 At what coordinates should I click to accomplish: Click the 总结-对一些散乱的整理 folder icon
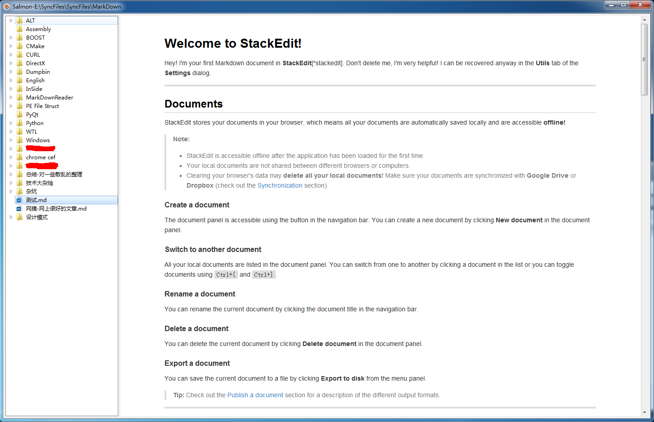tap(19, 174)
